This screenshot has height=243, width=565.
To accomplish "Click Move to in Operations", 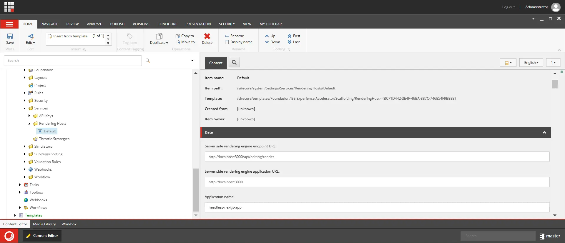I will click(185, 42).
